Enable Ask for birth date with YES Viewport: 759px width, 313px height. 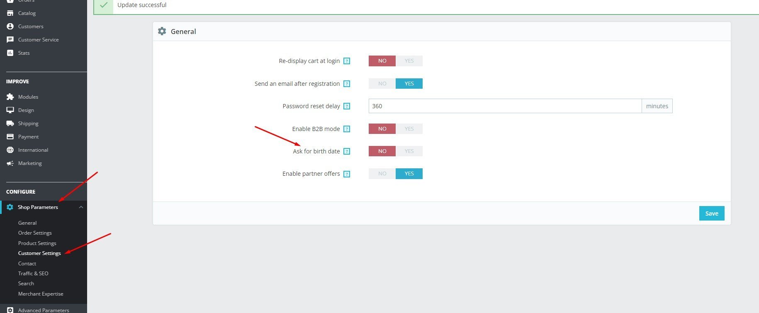click(409, 151)
